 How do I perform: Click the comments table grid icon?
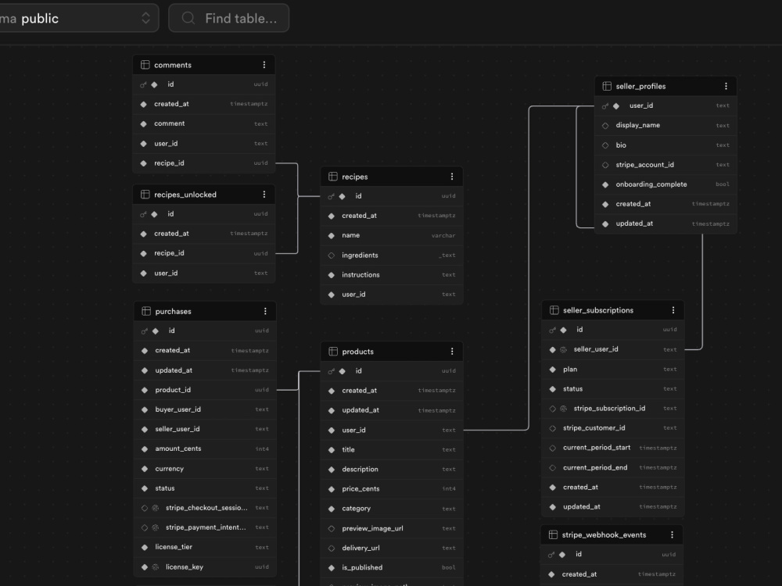coord(145,65)
